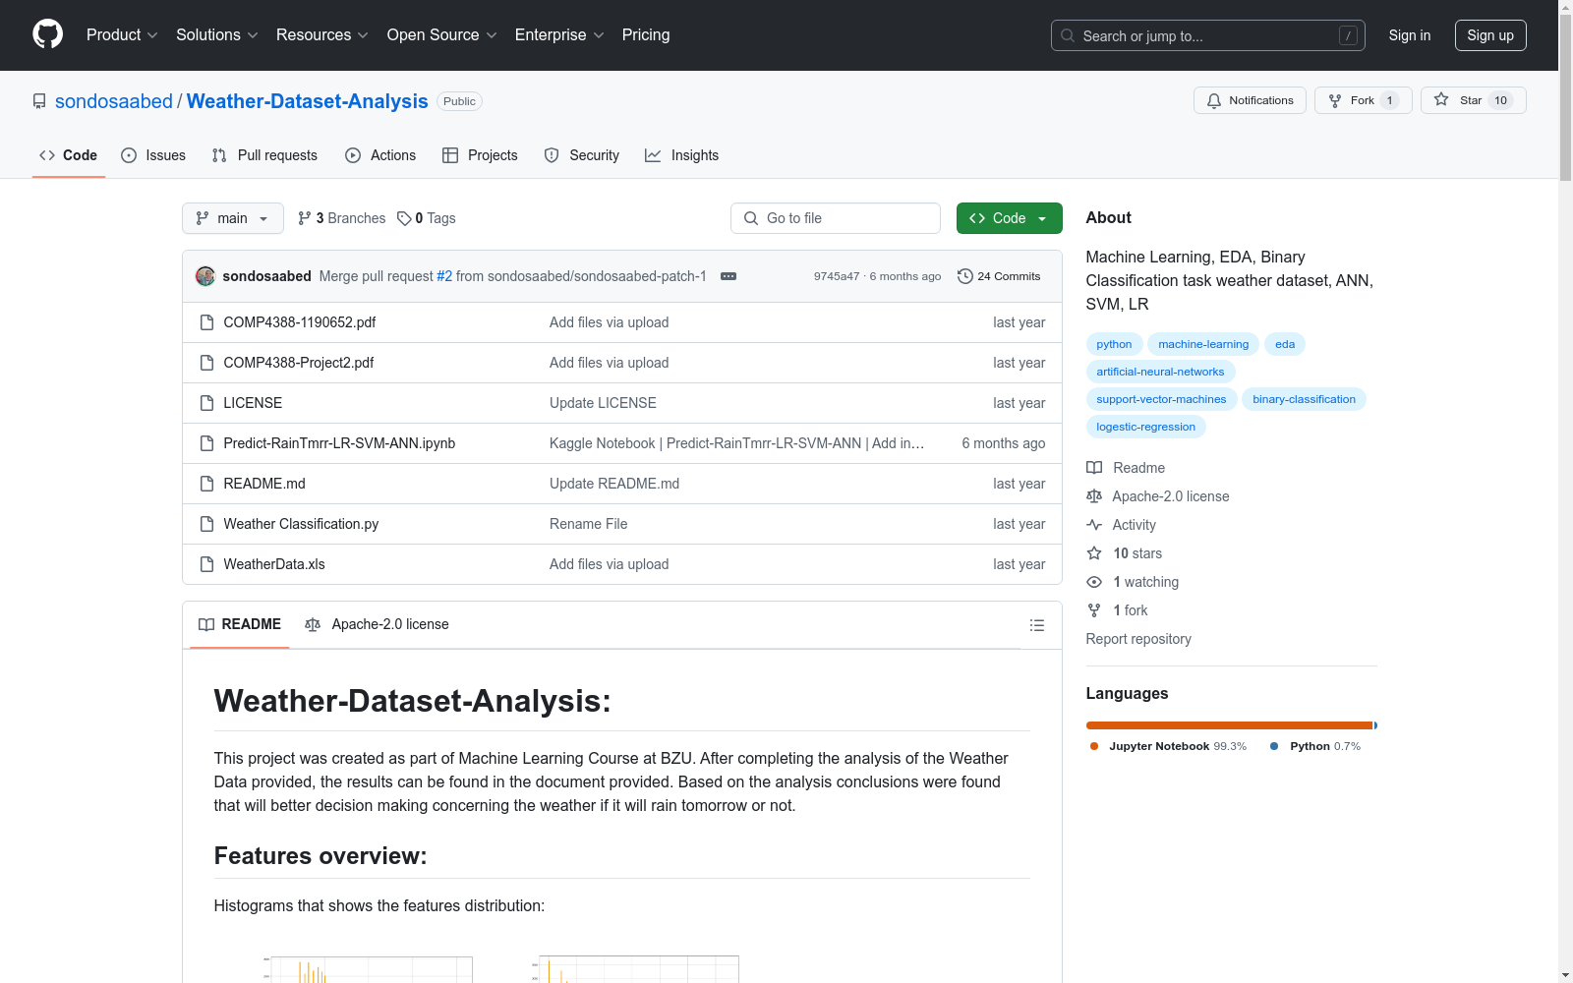This screenshot has width=1573, height=983.
Task: Open Predict-RainTmrr-LR-SVM-ANN.ipynb file
Action: pyautogui.click(x=339, y=443)
